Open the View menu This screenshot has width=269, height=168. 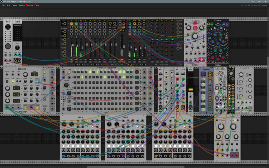point(15,5)
